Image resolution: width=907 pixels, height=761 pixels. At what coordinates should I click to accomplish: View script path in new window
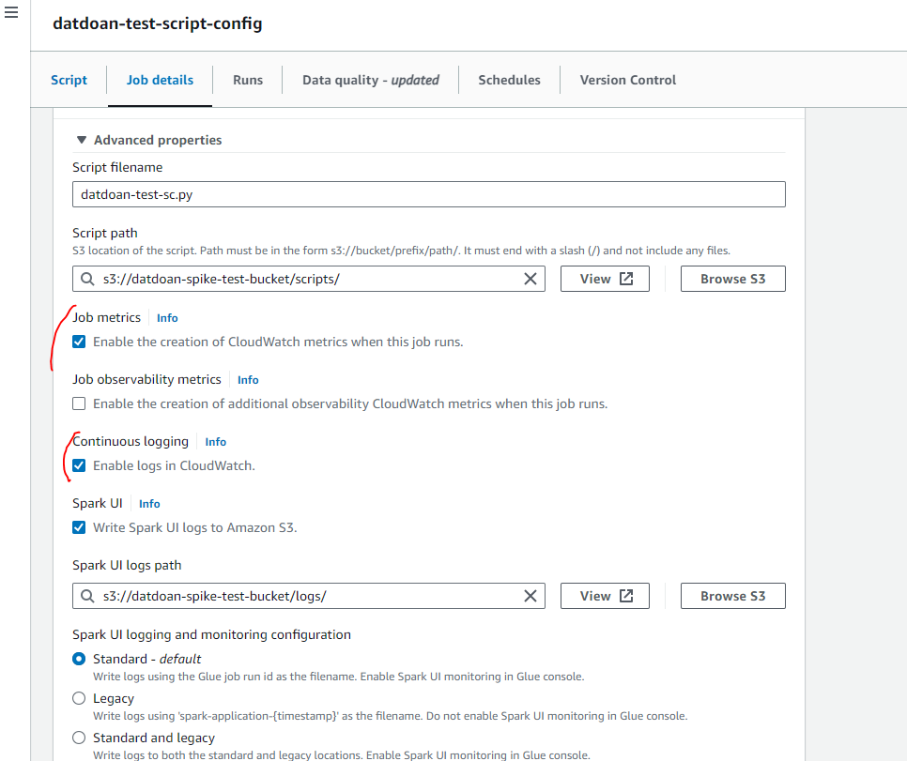coord(605,279)
